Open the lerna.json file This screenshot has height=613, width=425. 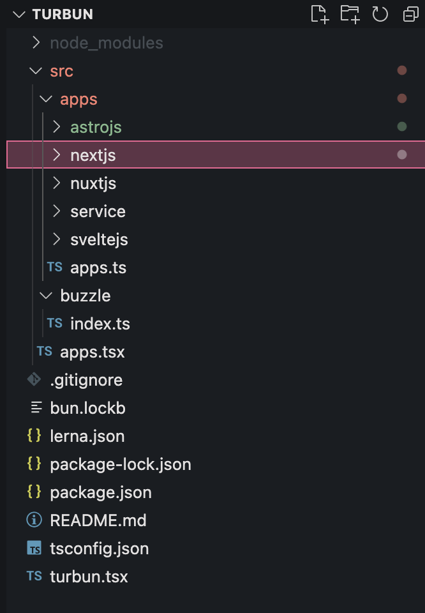pos(87,437)
